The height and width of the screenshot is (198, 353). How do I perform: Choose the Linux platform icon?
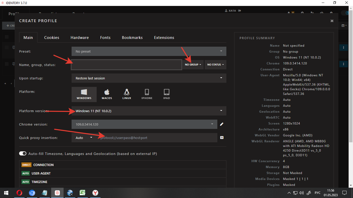click(x=127, y=94)
